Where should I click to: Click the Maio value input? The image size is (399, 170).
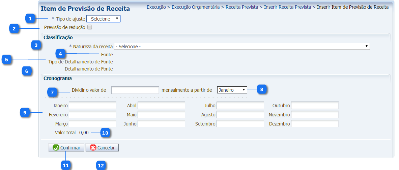tap(161, 115)
